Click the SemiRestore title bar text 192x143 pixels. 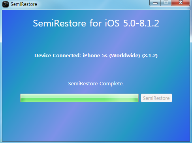[x=24, y=4]
